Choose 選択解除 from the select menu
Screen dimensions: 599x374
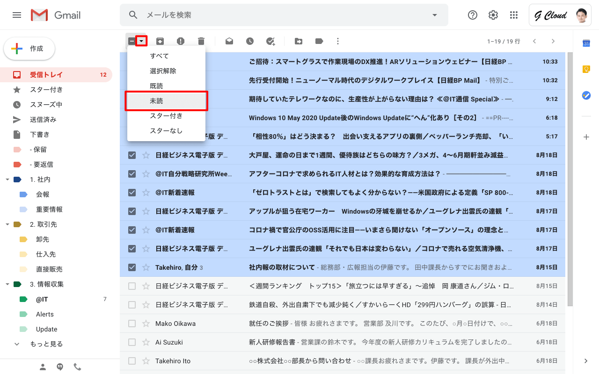pos(166,71)
